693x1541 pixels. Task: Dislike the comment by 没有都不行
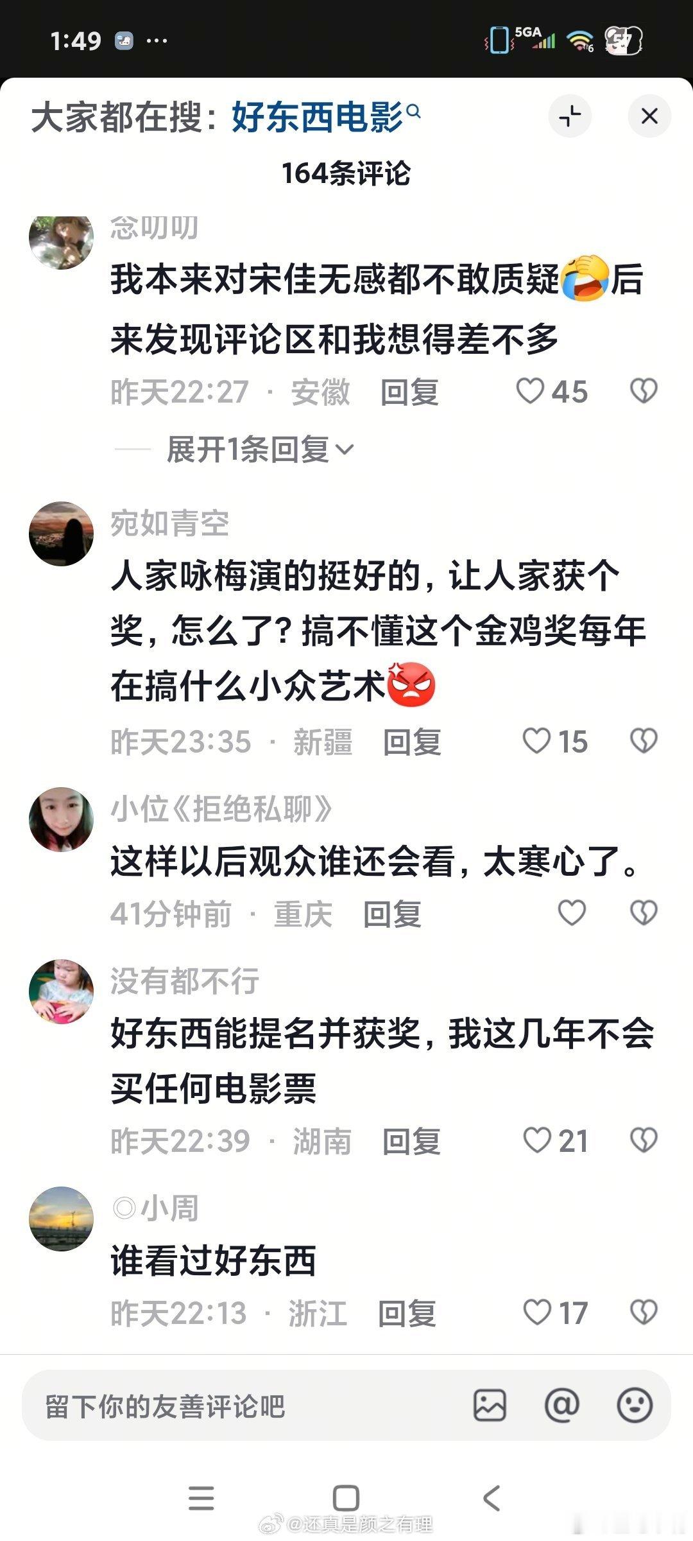coord(644,1140)
